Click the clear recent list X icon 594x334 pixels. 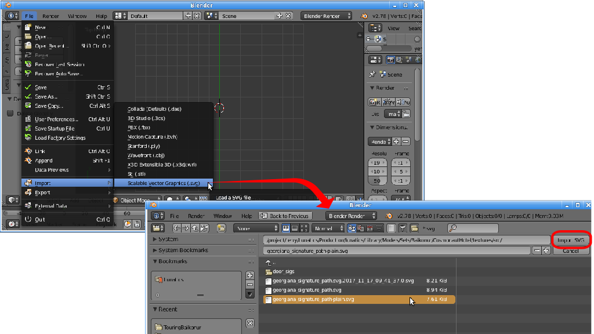coord(250,324)
